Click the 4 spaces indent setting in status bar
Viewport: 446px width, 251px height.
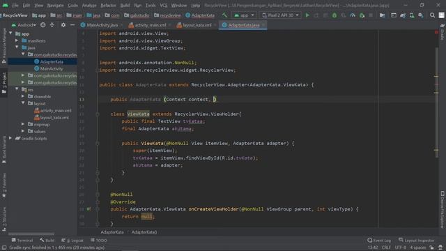[418, 248]
